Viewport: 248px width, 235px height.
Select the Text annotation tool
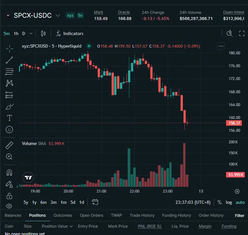coord(9,118)
